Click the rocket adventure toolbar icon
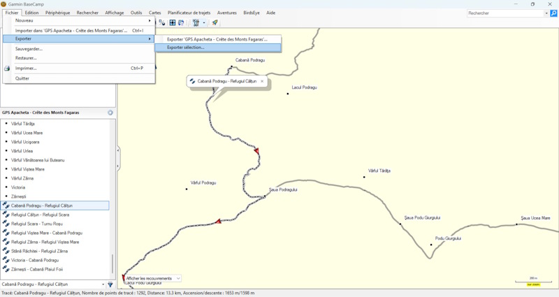The width and height of the screenshot is (559, 297). (x=215, y=22)
